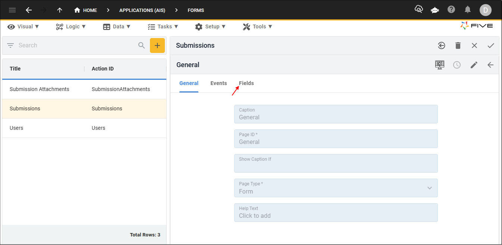
Task: Go to APPLICATIONS (AIS) breadcrumb
Action: [142, 10]
